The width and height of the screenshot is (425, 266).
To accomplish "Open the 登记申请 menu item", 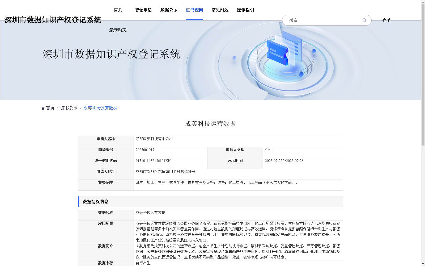I will [x=143, y=10].
